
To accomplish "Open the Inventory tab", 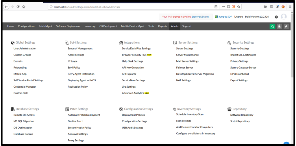I will 90,26.
